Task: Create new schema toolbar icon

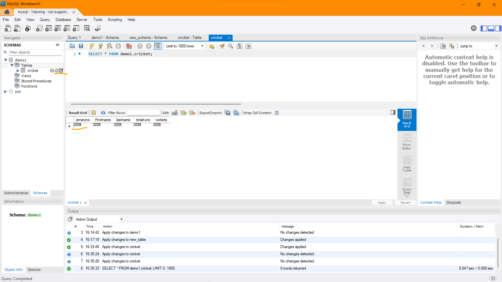Action: [x=39, y=28]
